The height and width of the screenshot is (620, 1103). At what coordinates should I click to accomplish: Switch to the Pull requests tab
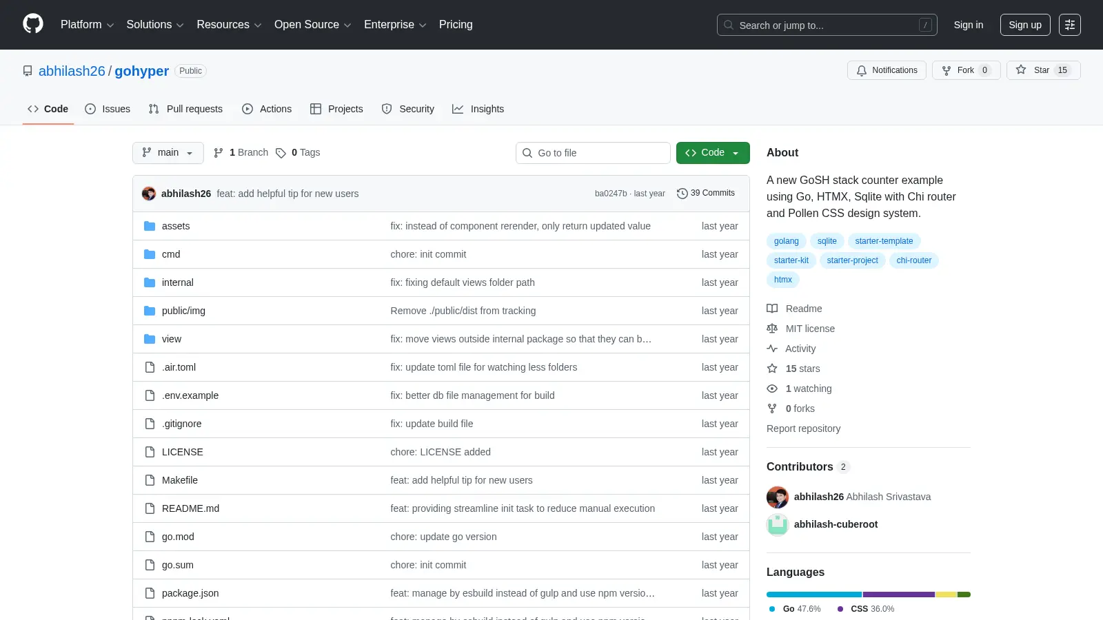click(185, 109)
